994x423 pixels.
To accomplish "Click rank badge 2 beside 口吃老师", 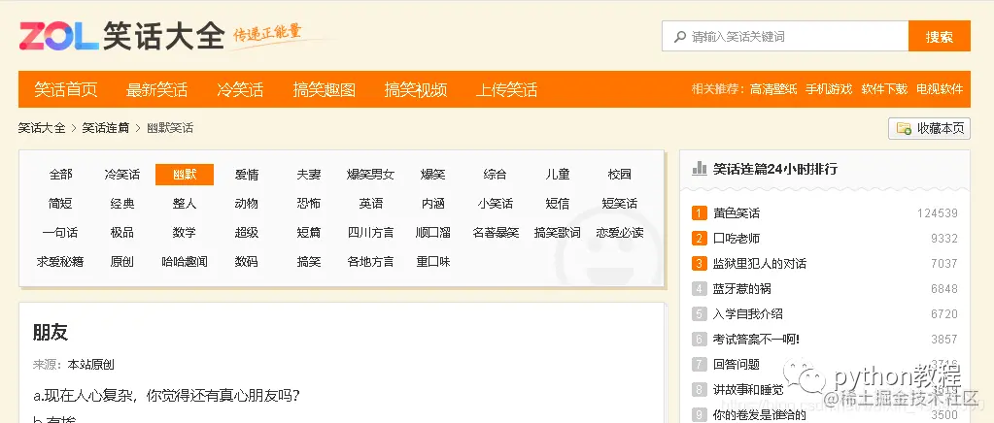I will (700, 238).
